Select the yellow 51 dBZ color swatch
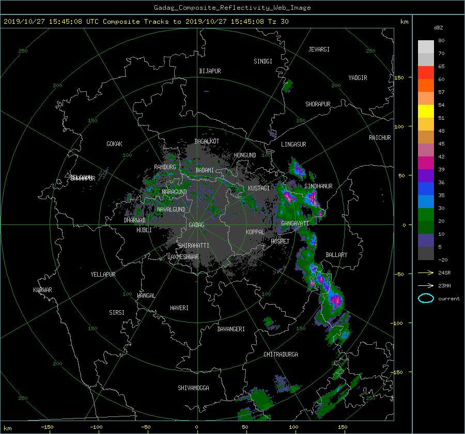Viewport: 465px width, 434px height. point(426,111)
